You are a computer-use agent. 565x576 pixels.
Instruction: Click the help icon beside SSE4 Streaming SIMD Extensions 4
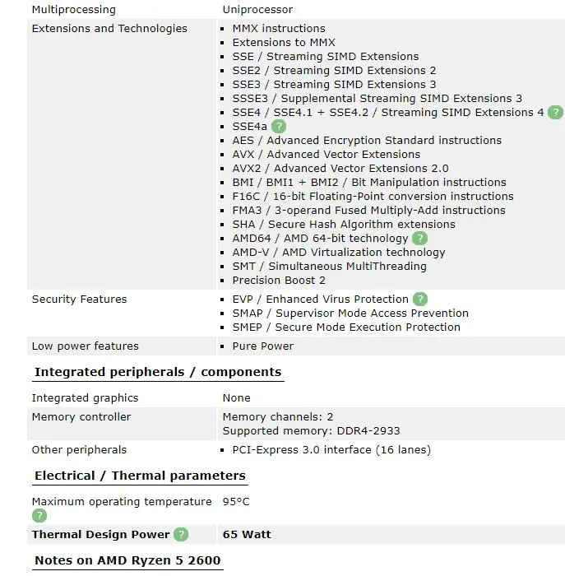point(556,113)
